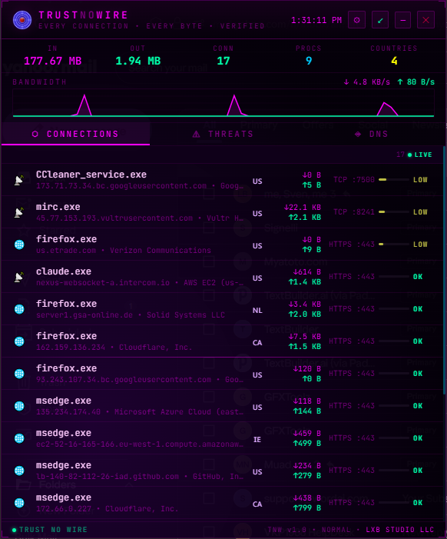Click the satellite icon for CCleaner_service.exe

click(19, 180)
